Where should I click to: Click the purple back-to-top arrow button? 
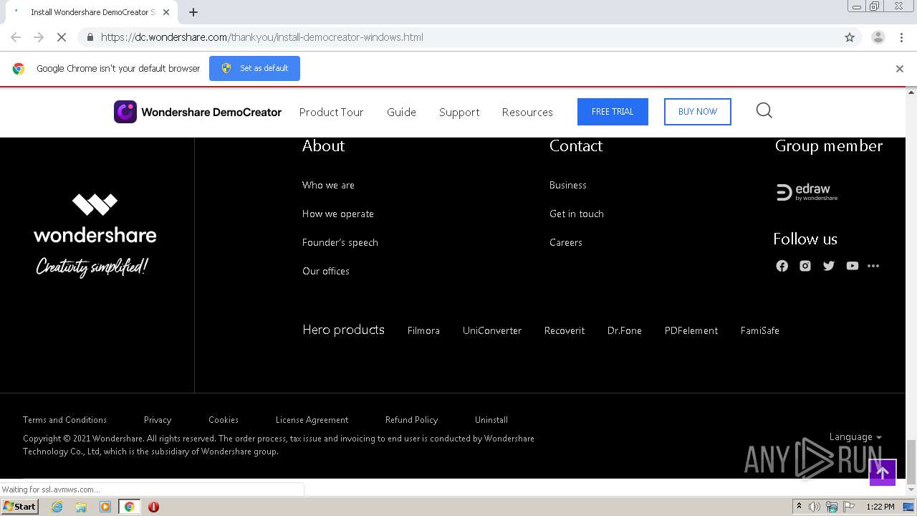pyautogui.click(x=883, y=472)
